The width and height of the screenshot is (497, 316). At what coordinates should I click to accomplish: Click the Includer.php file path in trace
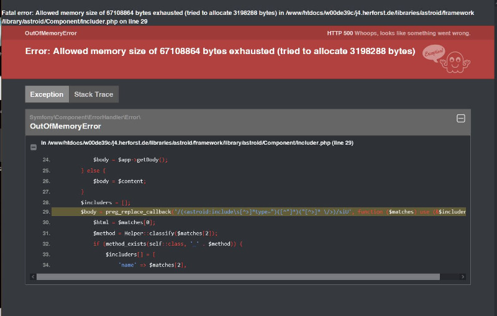point(197,143)
